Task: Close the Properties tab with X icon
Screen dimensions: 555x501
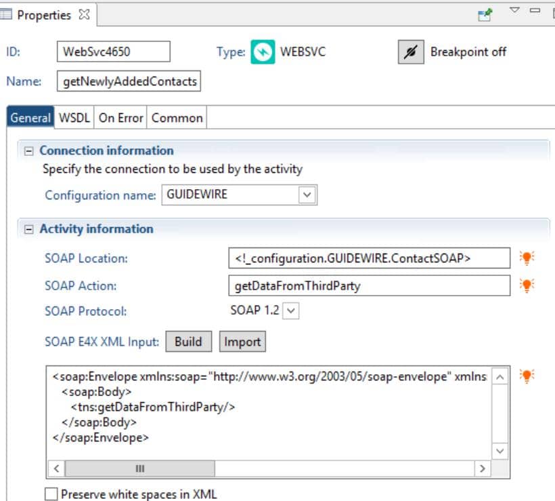Action: pos(84,14)
